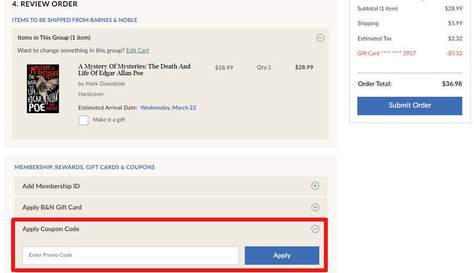Collapse the Items in This Group section
Screen dimensions: 474x273
[x=320, y=38]
